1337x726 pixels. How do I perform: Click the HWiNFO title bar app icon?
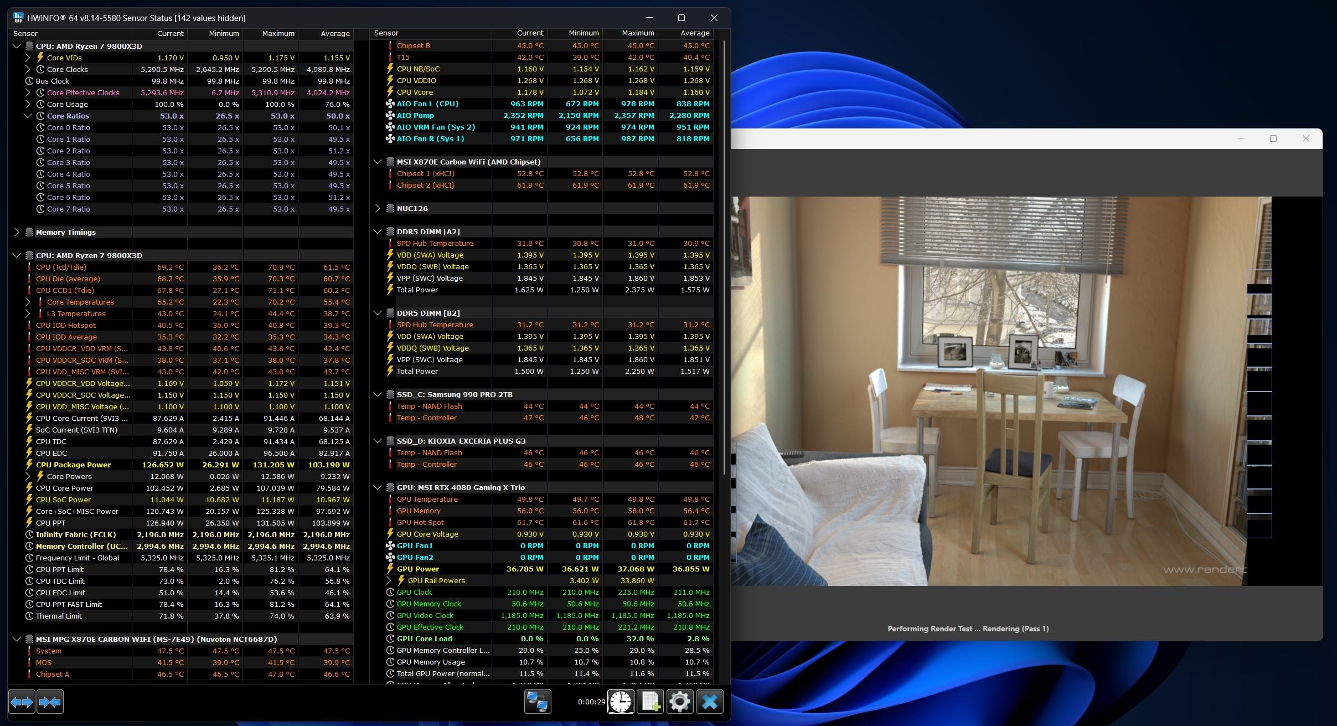point(18,18)
